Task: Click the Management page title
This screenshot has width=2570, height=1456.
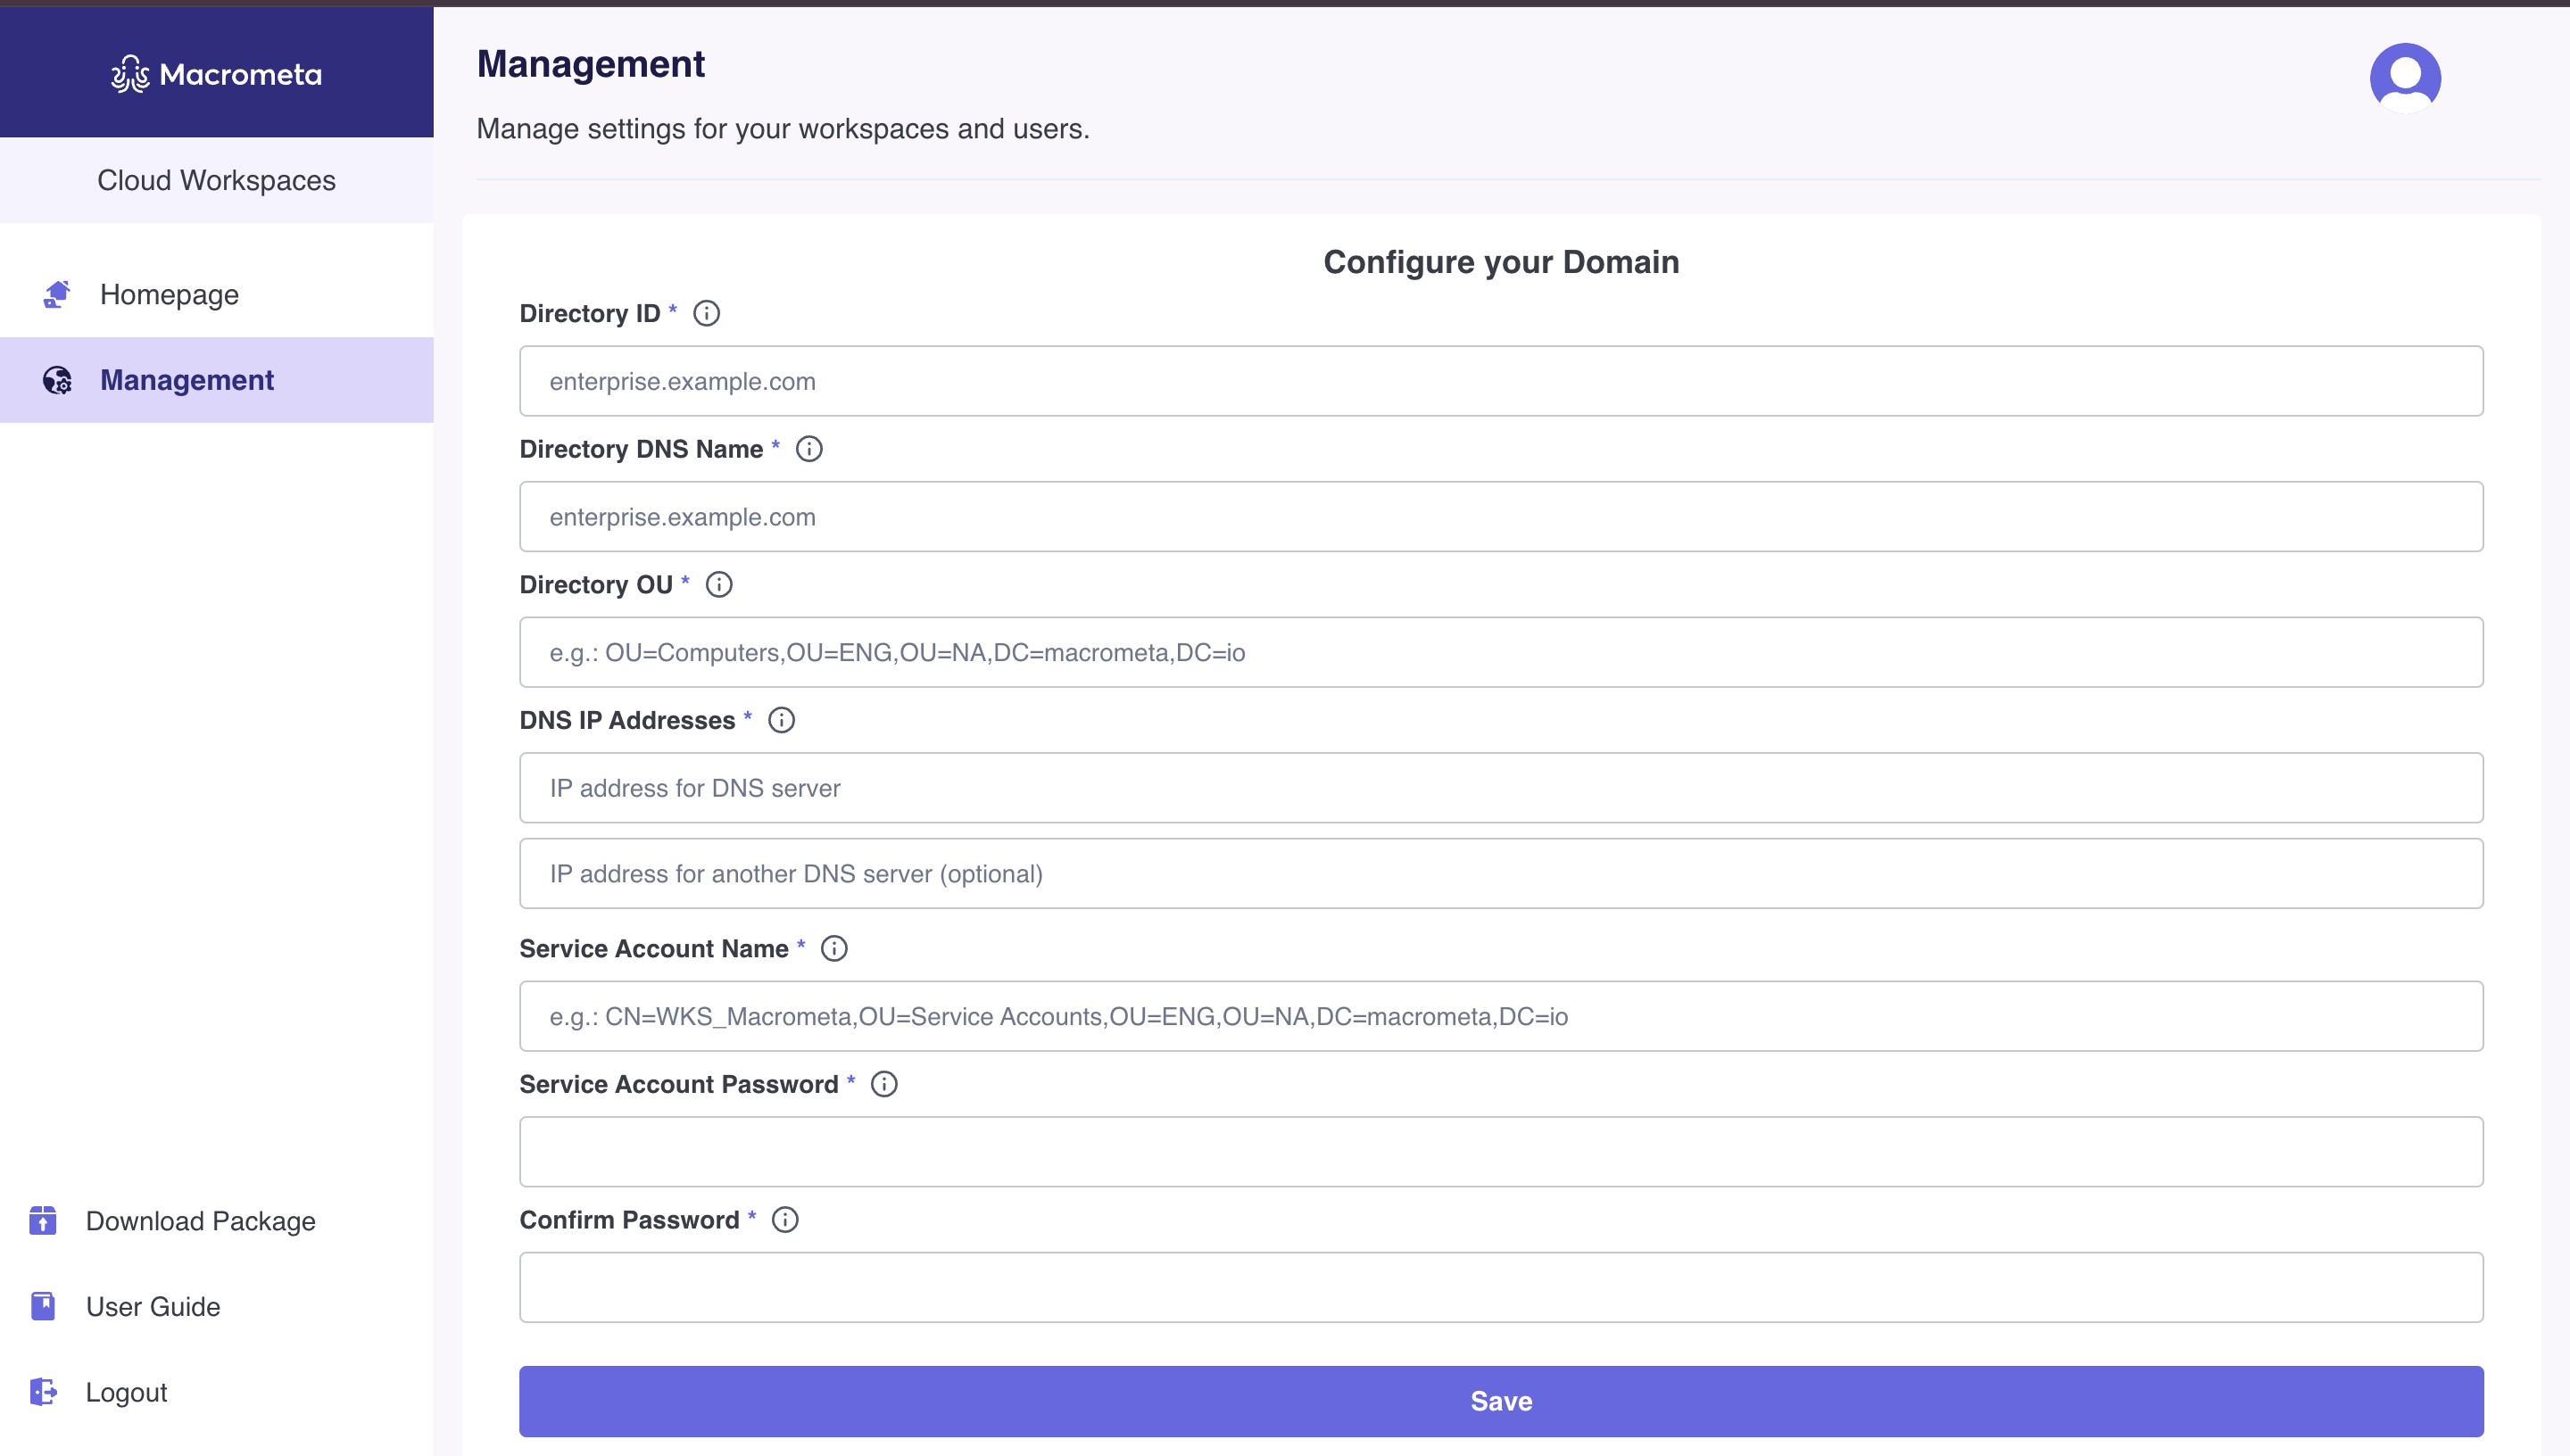Action: coord(590,64)
